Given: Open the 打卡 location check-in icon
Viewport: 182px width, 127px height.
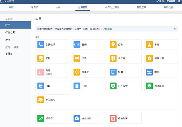Looking at the screenshot, I should (x=113, y=44).
